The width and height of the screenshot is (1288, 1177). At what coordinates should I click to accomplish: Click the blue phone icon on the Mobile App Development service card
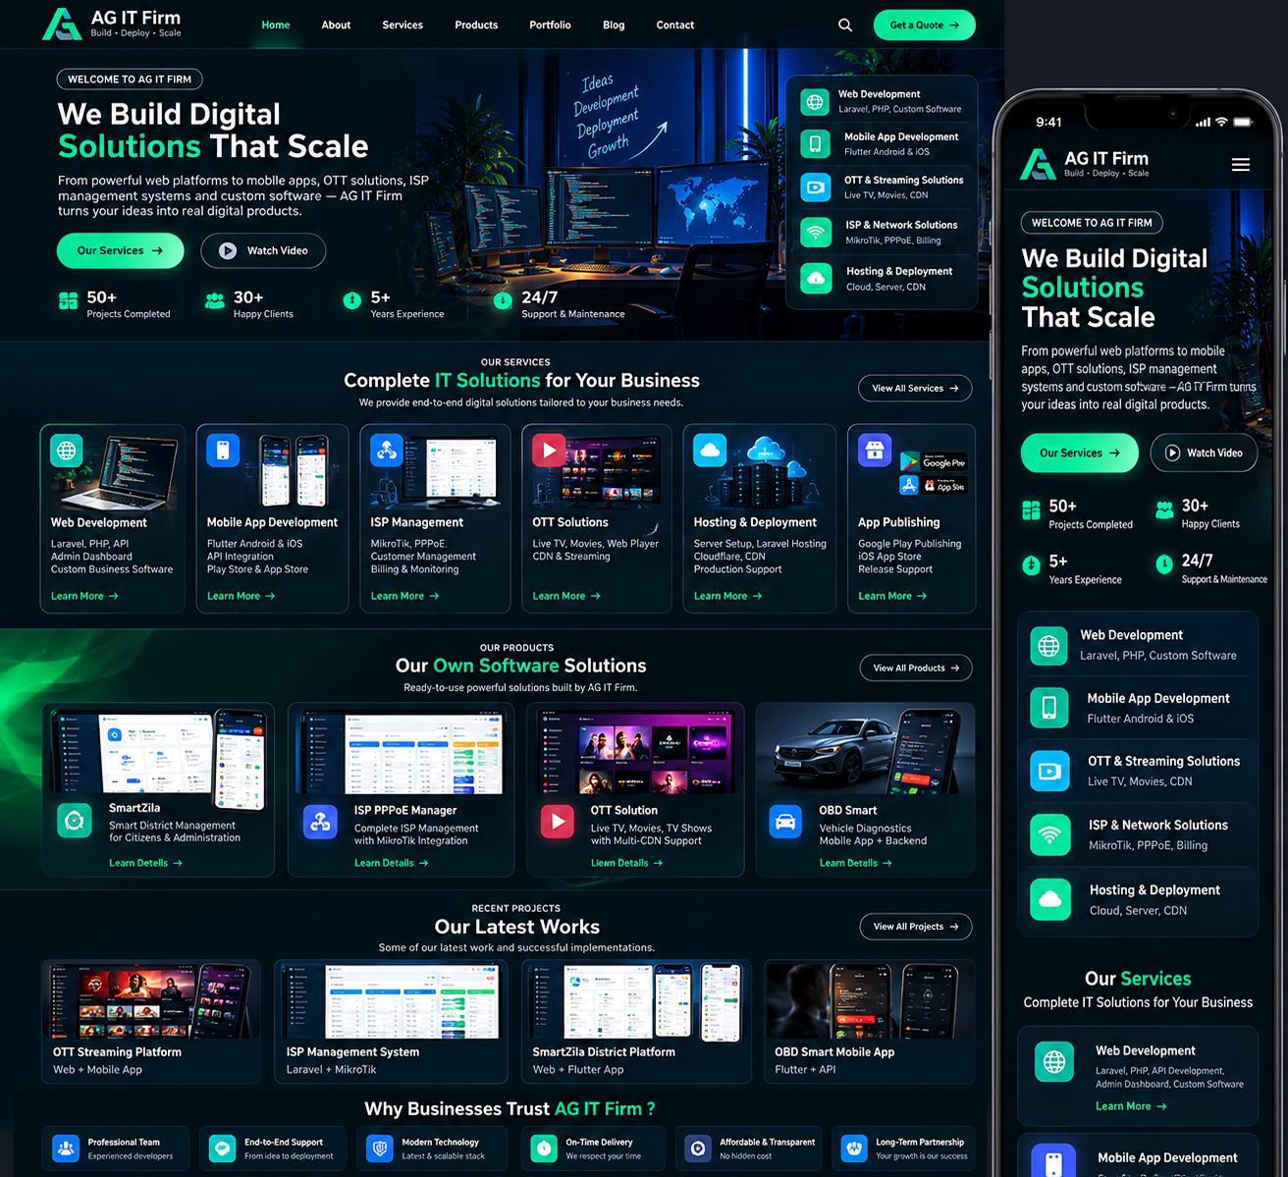tap(223, 451)
